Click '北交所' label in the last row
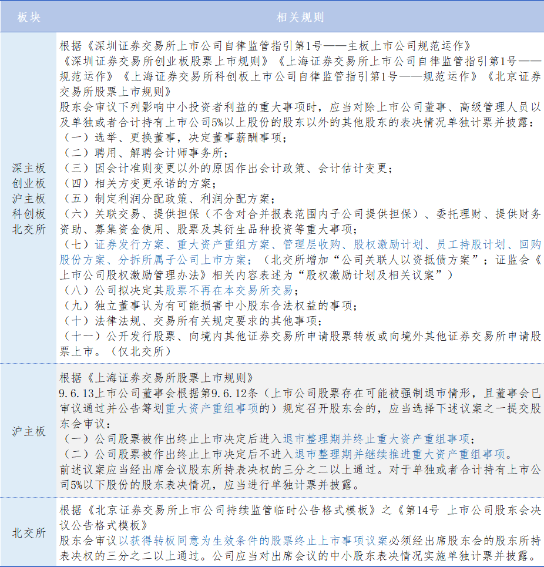The image size is (544, 567). [x=29, y=533]
